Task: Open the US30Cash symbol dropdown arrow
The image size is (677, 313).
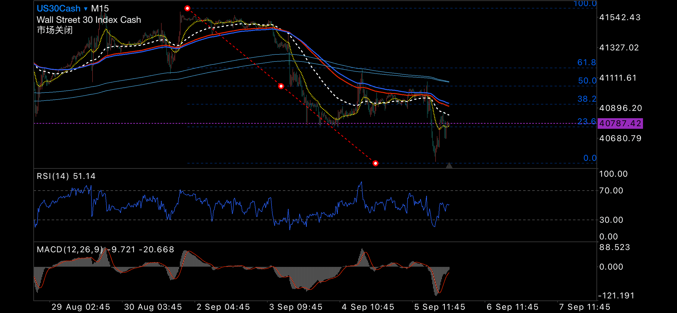Action: tap(85, 9)
